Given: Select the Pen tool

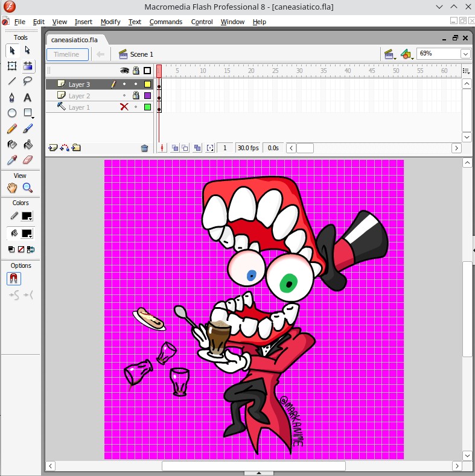Looking at the screenshot, I should [12, 98].
